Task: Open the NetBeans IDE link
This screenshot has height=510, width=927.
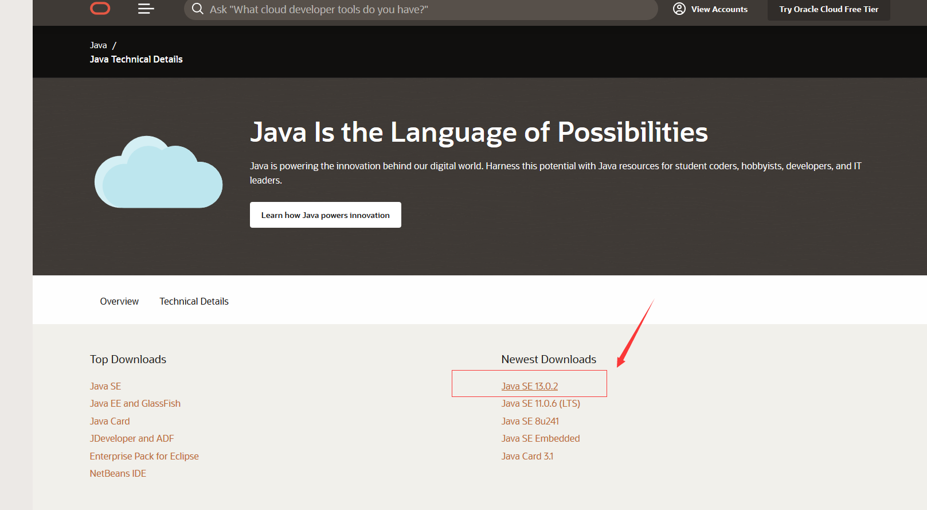Action: click(118, 473)
